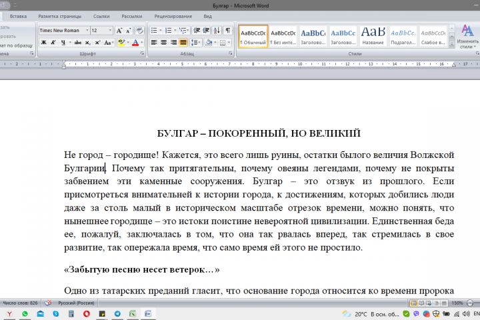Toggle show paragraph marks (¶)
Image resolution: width=480 pixels, height=320 pixels.
[x=228, y=30]
